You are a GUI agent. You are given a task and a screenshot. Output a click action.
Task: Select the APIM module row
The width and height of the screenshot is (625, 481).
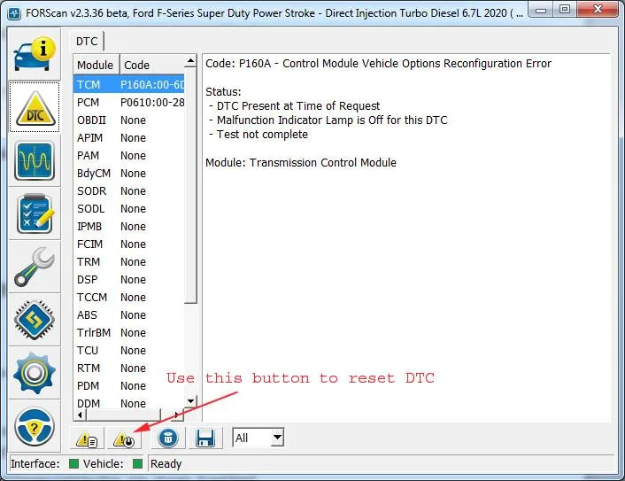click(x=128, y=138)
